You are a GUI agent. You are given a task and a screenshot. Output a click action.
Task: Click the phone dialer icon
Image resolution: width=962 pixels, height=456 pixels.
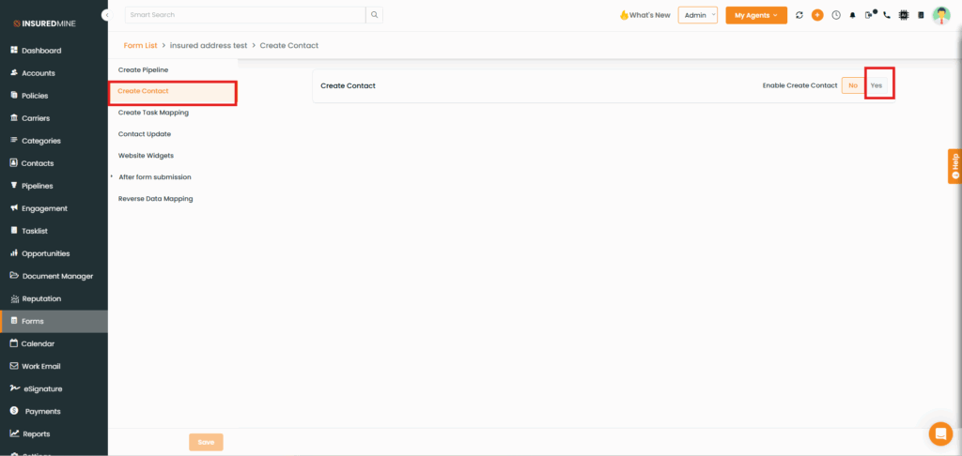(887, 15)
